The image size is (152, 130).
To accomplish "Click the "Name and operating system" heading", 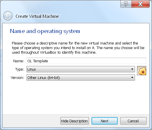I will coord(45,31).
